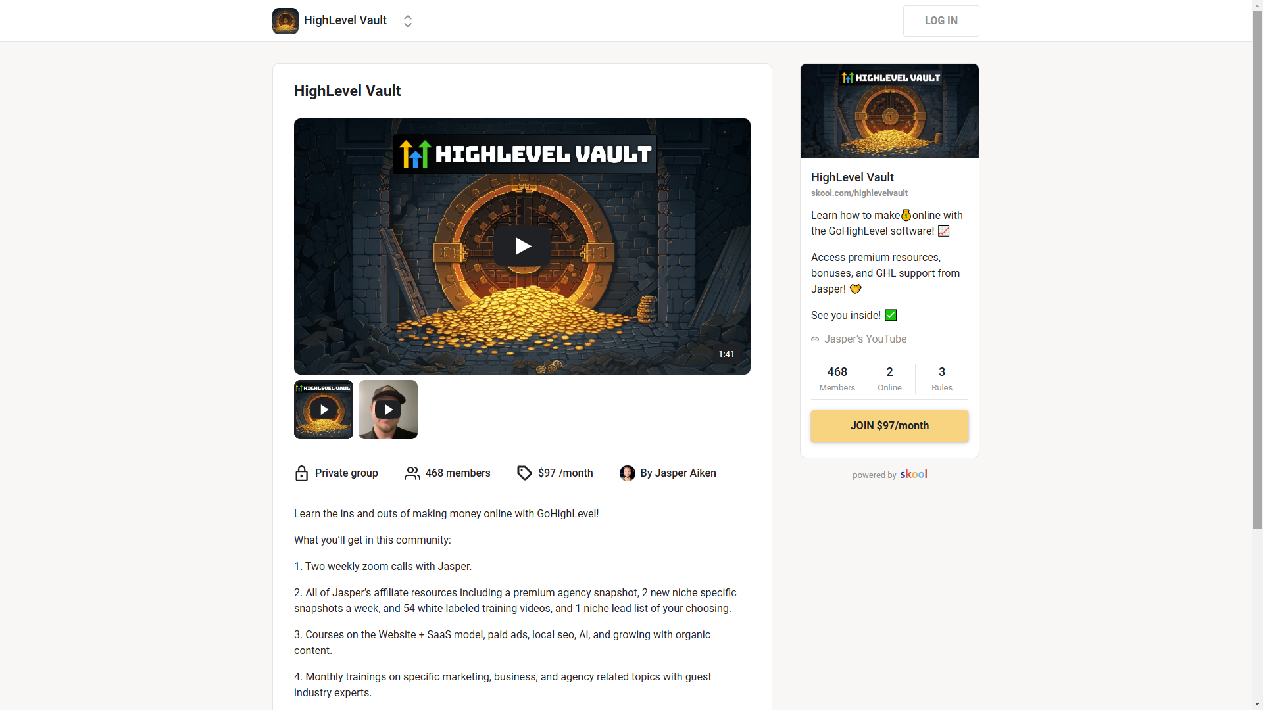Click the members people icon
The image size is (1263, 710).
tap(412, 473)
